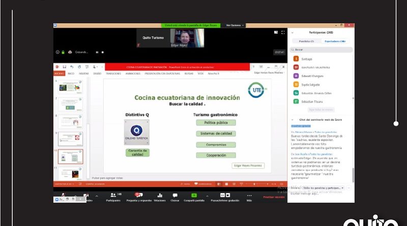Click fit slide to window icon
This screenshot has width=407, height=226.
click(x=281, y=184)
